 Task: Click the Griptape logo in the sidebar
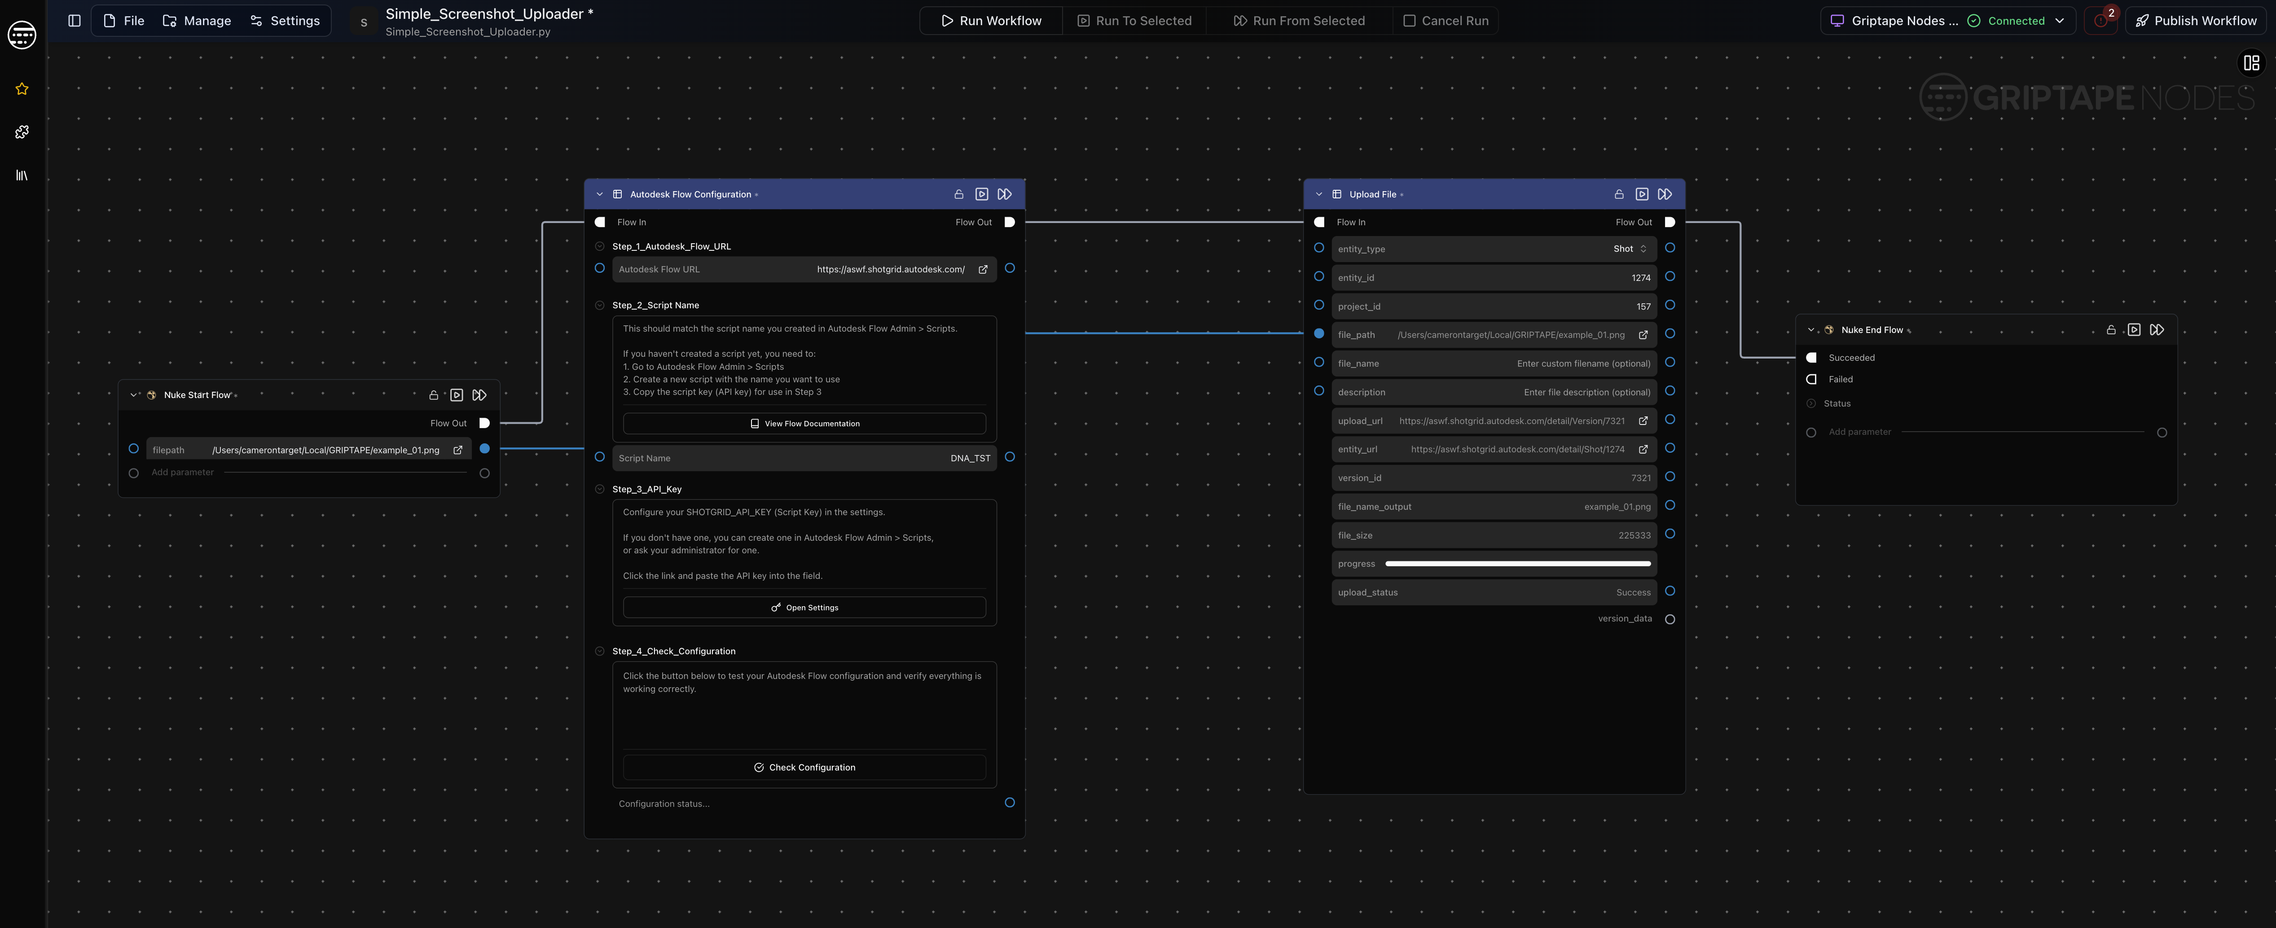click(22, 35)
